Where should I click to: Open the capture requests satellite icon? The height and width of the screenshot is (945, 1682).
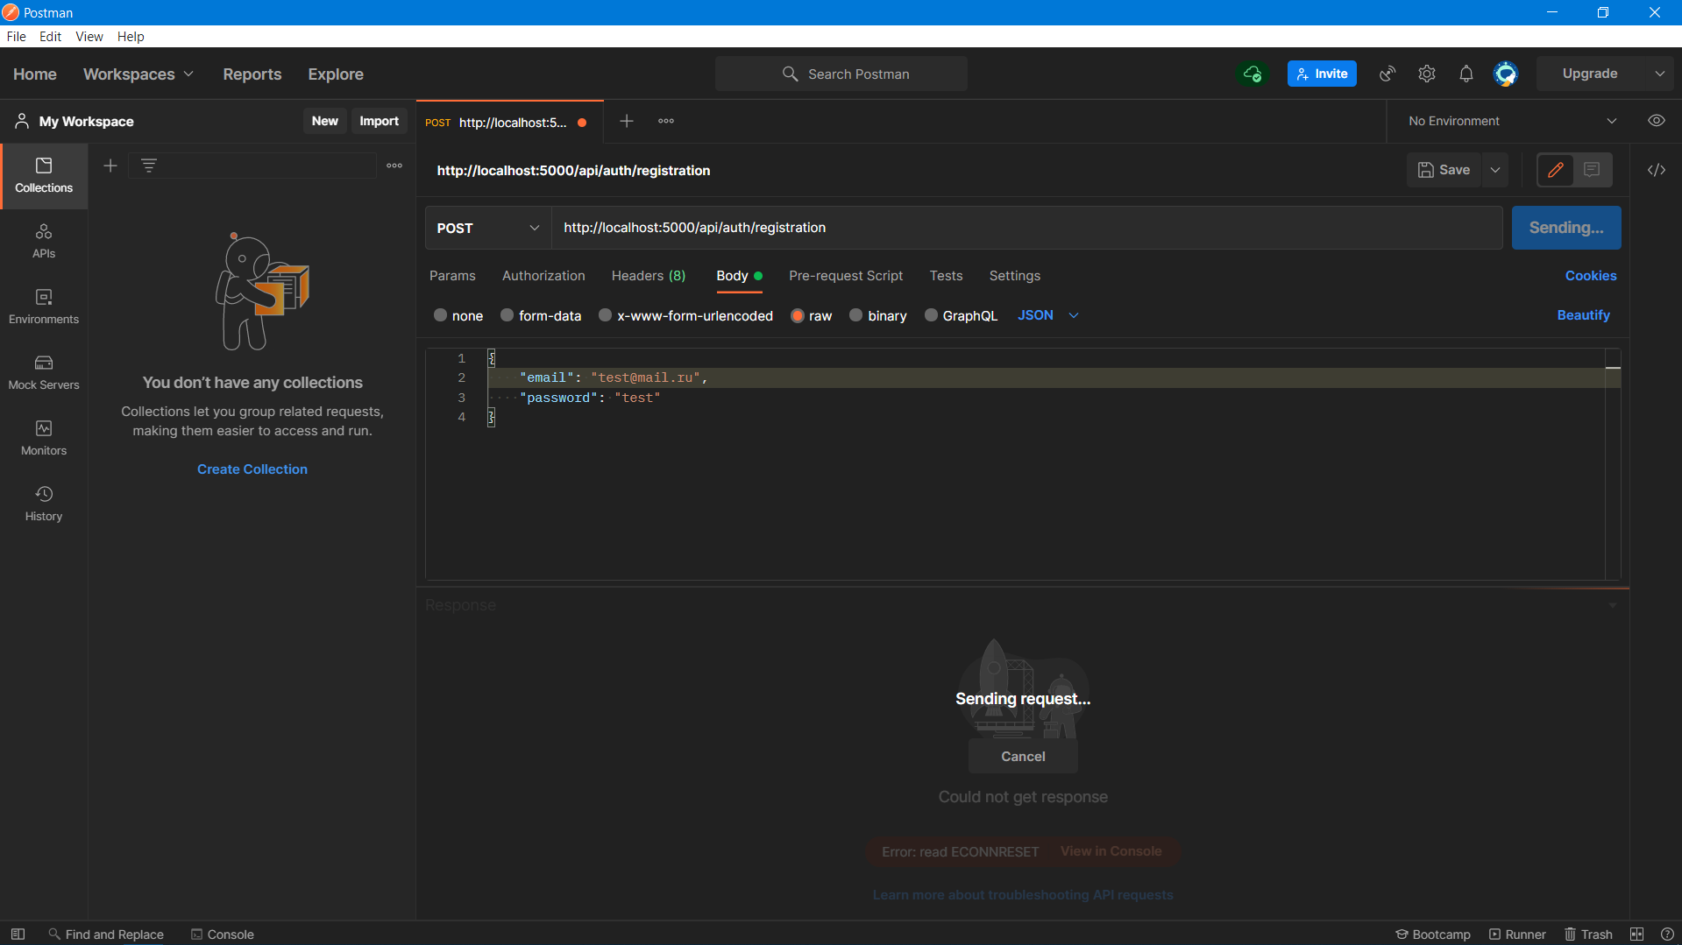pyautogui.click(x=1387, y=74)
